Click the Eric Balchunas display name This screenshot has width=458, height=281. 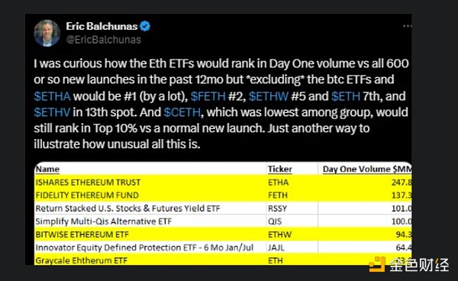click(x=102, y=26)
